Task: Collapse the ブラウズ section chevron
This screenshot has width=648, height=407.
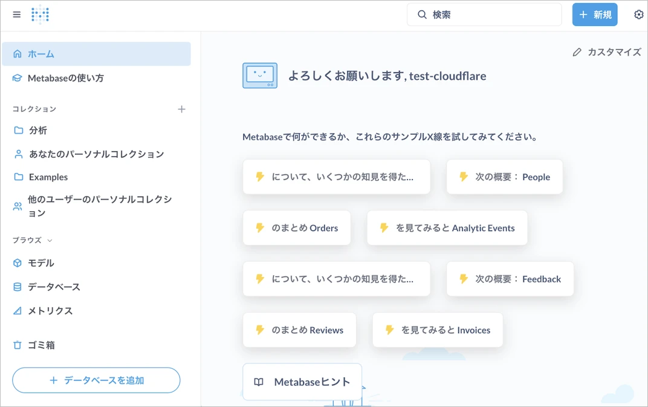Action: pos(50,241)
